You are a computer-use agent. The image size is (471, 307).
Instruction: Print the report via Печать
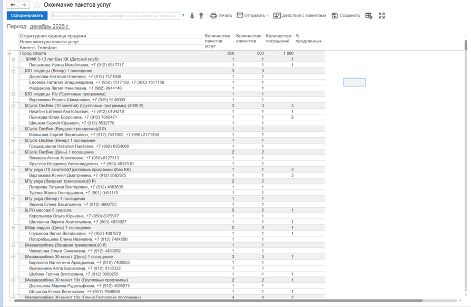221,15
